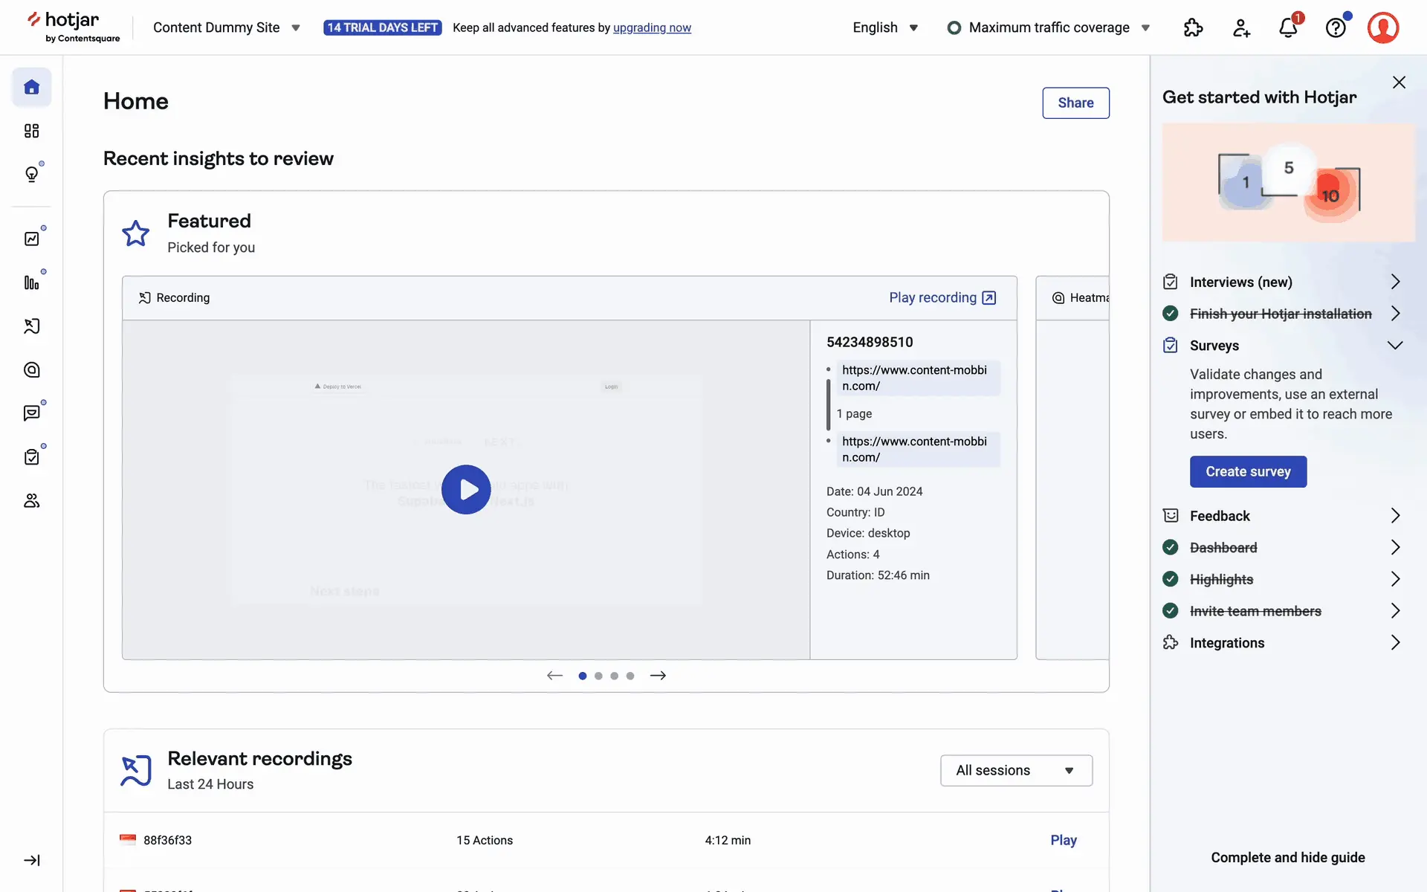Expand the Feedback guide item

coord(1394,516)
